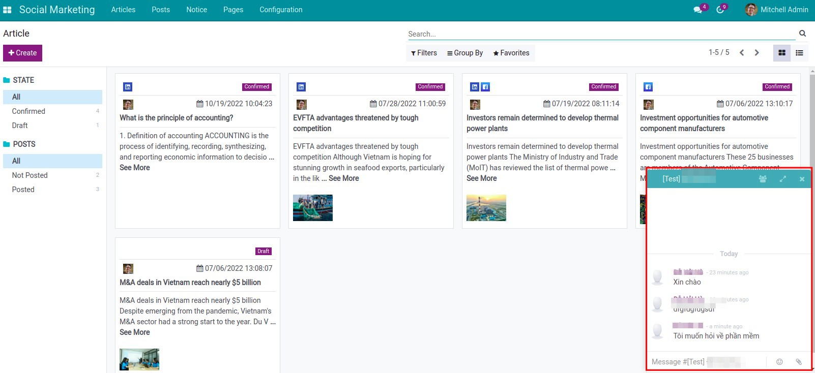
Task: Open 'What is the principle of accounting?' title
Action: pyautogui.click(x=177, y=118)
